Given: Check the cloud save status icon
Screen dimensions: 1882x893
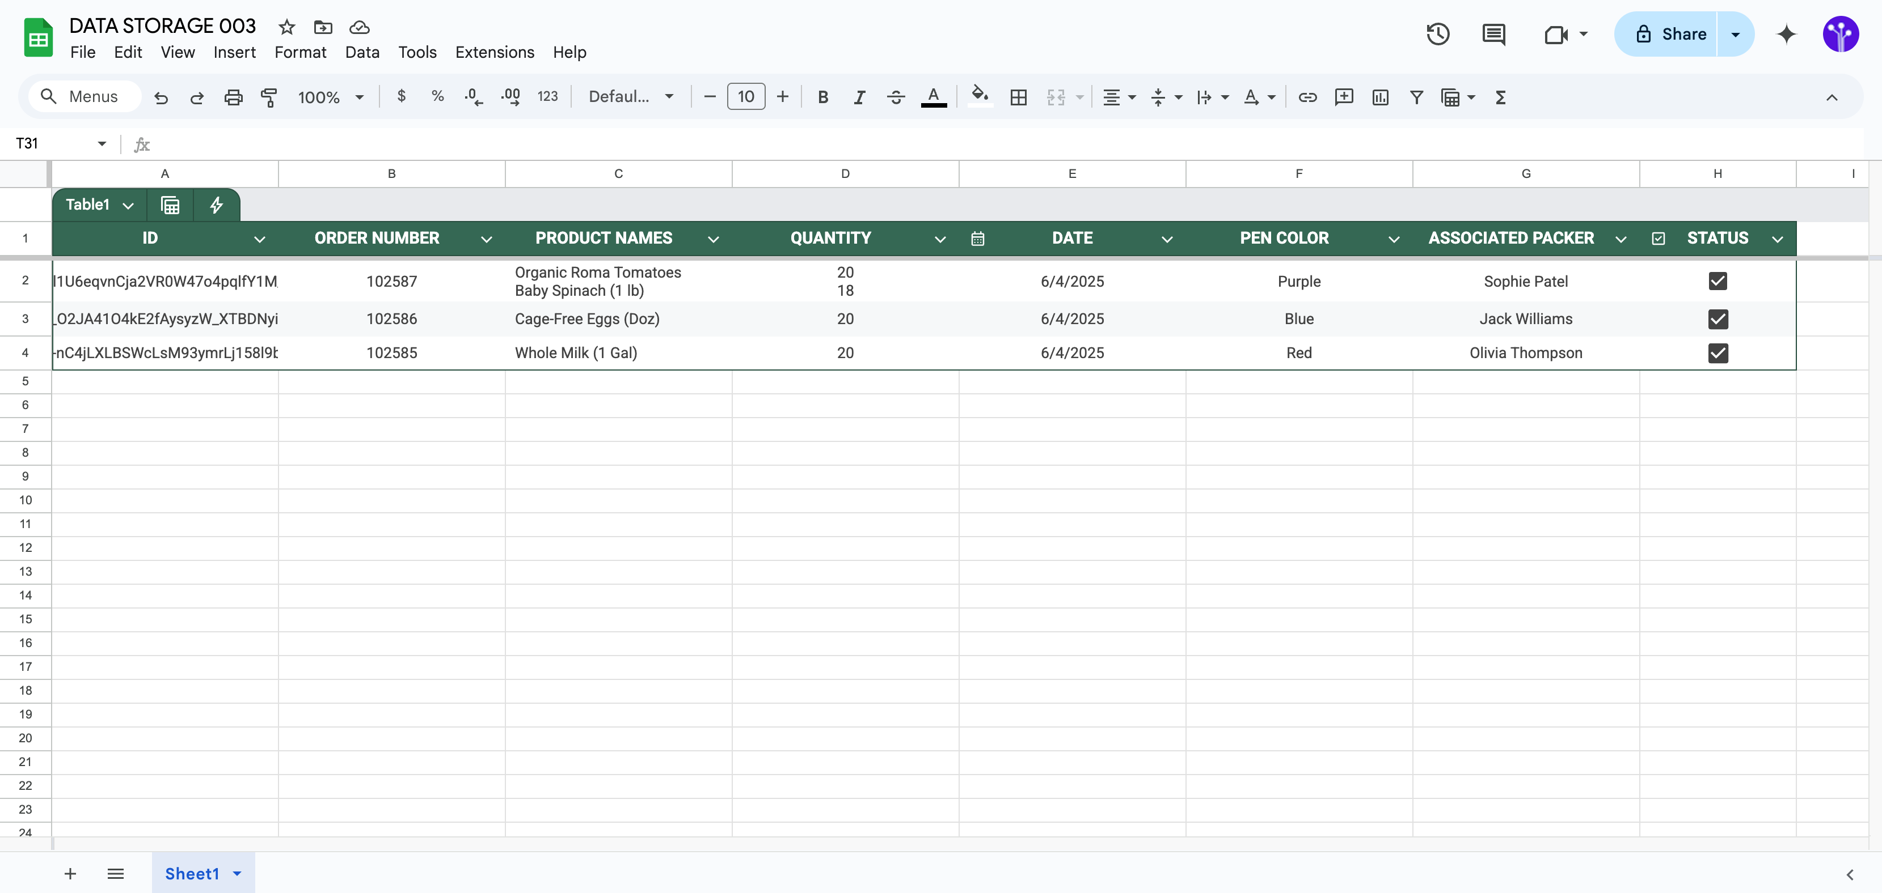Looking at the screenshot, I should [x=360, y=27].
